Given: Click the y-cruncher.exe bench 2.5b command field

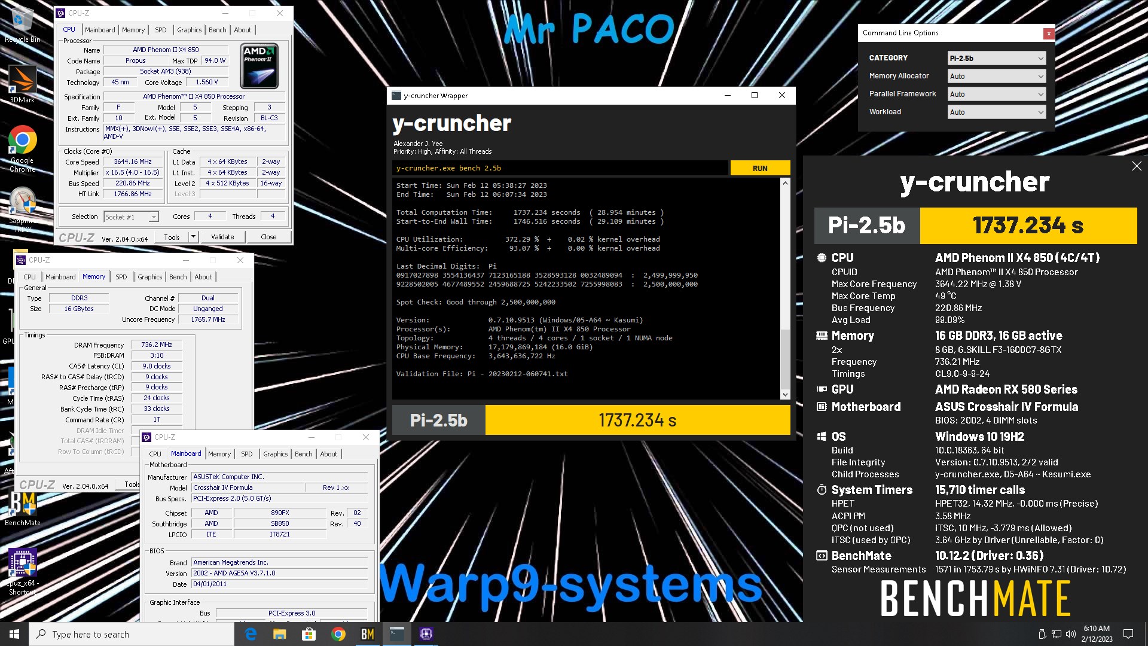Looking at the screenshot, I should [x=560, y=168].
